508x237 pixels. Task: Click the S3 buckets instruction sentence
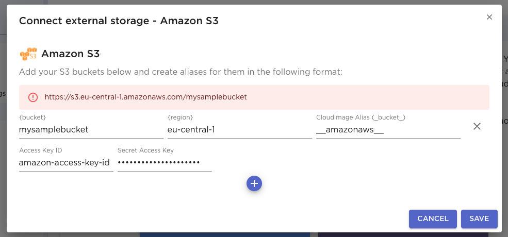point(181,72)
